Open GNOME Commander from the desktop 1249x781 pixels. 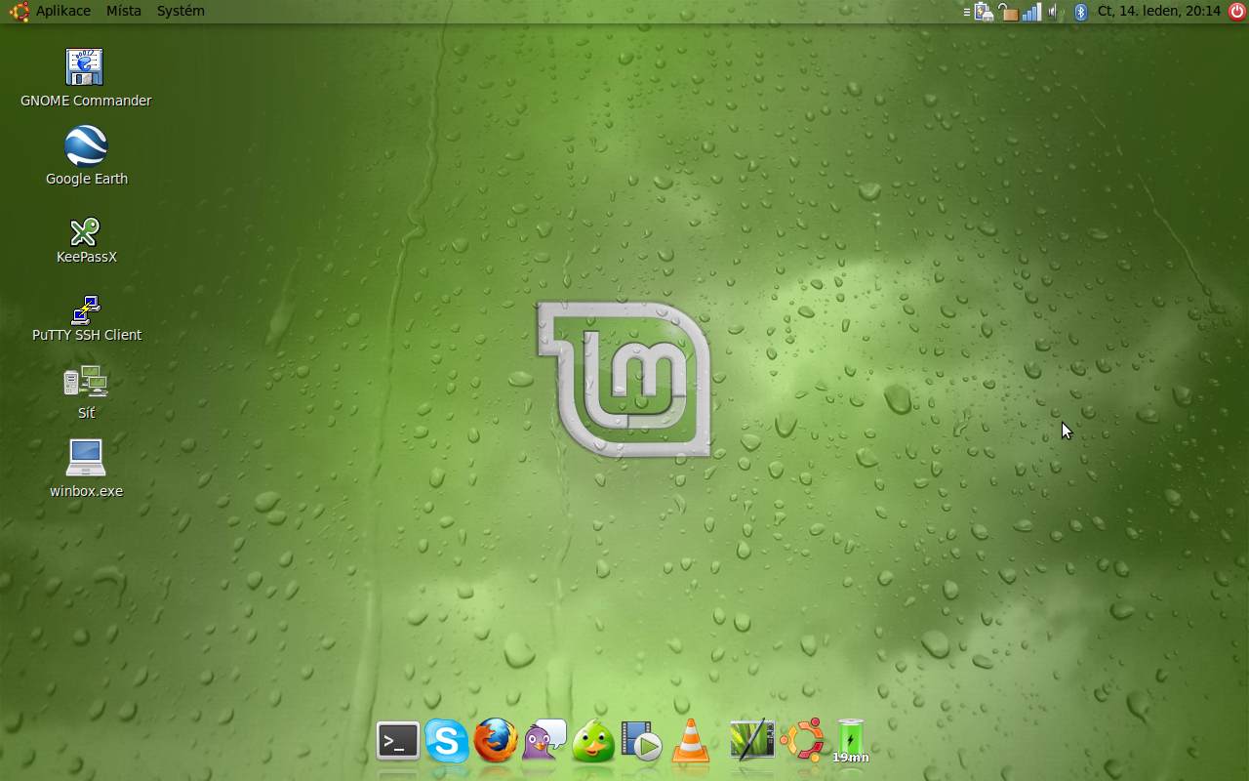click(x=84, y=66)
